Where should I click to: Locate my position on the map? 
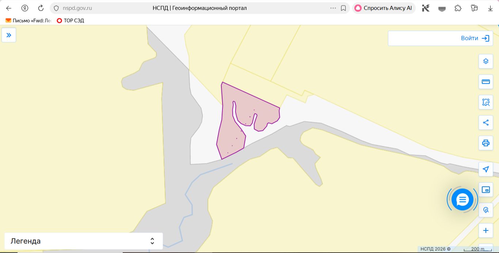[486, 169]
